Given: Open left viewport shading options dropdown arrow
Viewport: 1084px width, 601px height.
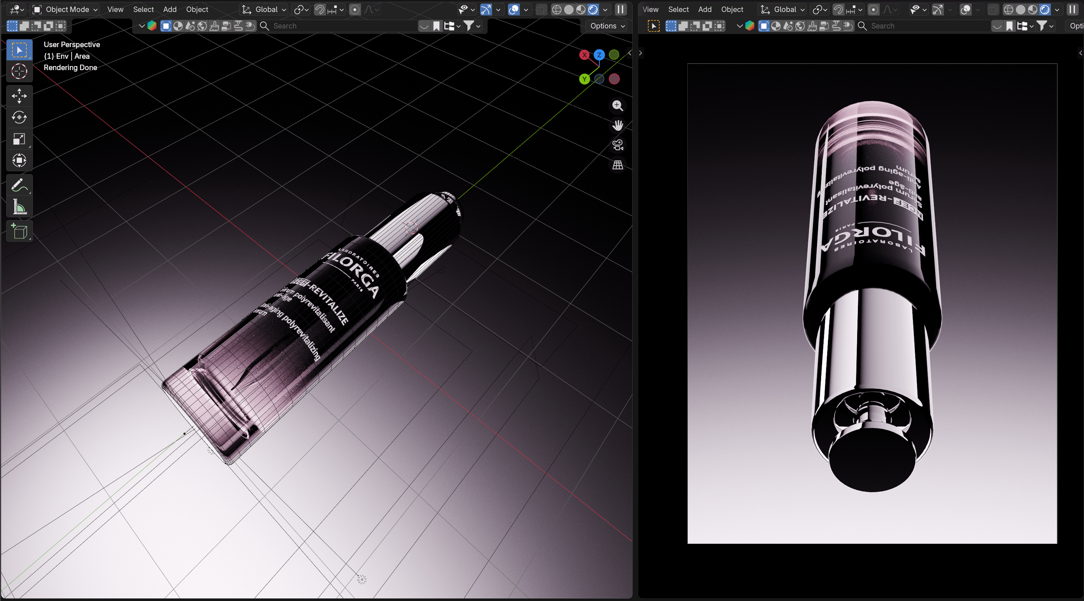Looking at the screenshot, I should [605, 9].
